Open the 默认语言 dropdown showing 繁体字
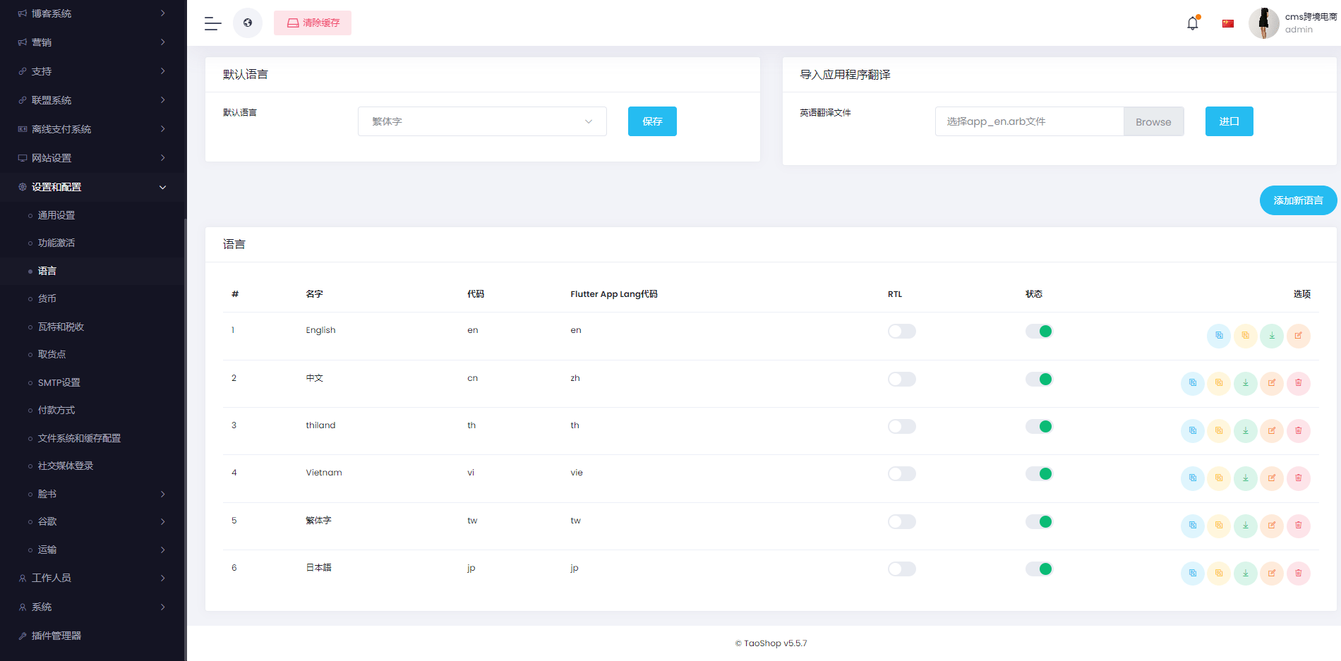Viewport: 1341px width, 661px height. coord(482,121)
